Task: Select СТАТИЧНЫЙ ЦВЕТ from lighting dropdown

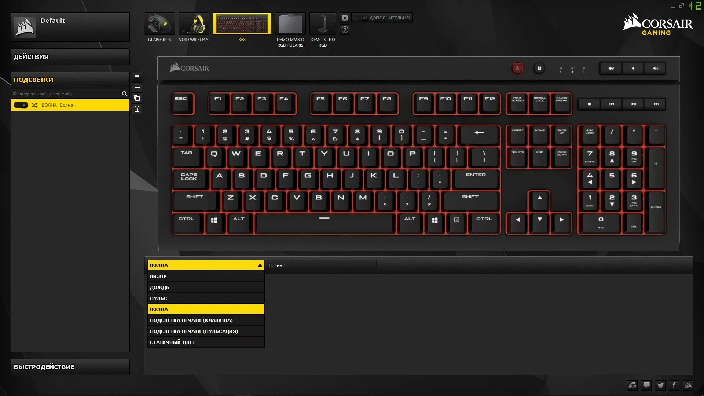Action: (205, 342)
